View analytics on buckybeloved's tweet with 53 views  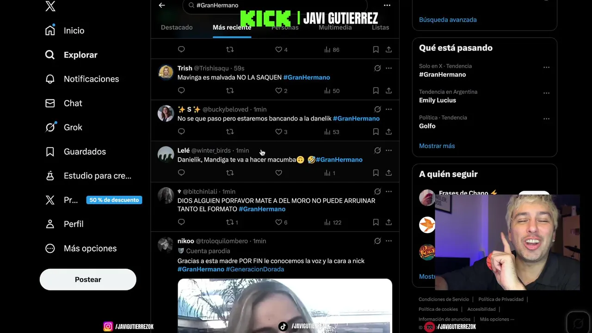click(x=332, y=132)
